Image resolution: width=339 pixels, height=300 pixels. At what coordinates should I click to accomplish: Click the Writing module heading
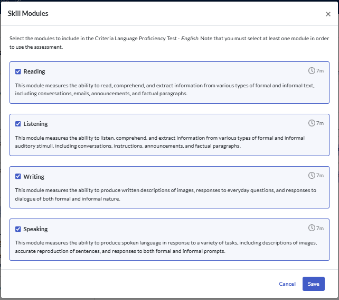point(34,177)
